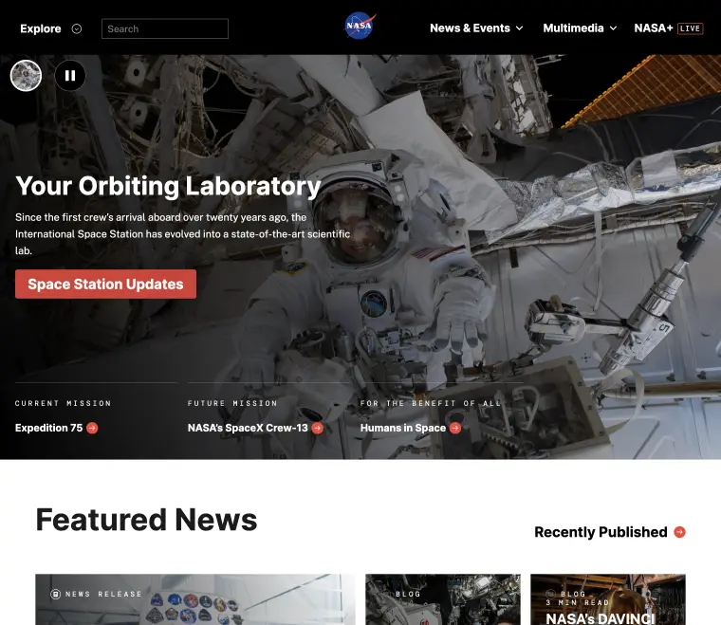Open the Explore menu
This screenshot has height=625, width=721.
[41, 28]
